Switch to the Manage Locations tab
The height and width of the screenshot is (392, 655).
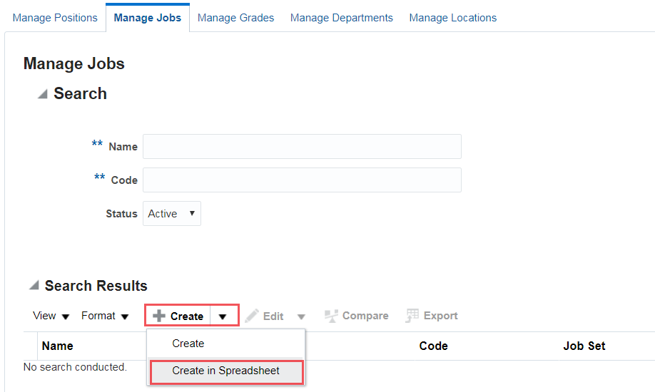point(453,18)
